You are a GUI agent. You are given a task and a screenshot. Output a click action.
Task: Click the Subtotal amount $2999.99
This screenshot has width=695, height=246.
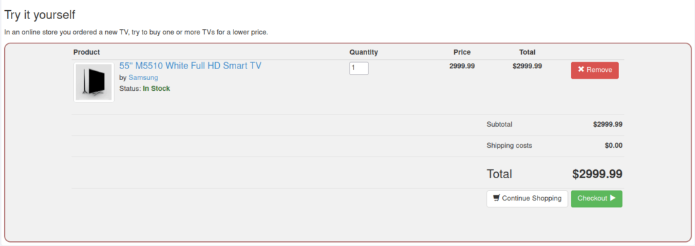coord(607,124)
